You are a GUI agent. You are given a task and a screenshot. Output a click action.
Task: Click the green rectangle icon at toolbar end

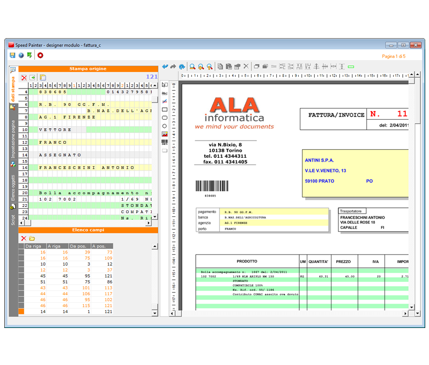coord(351,67)
